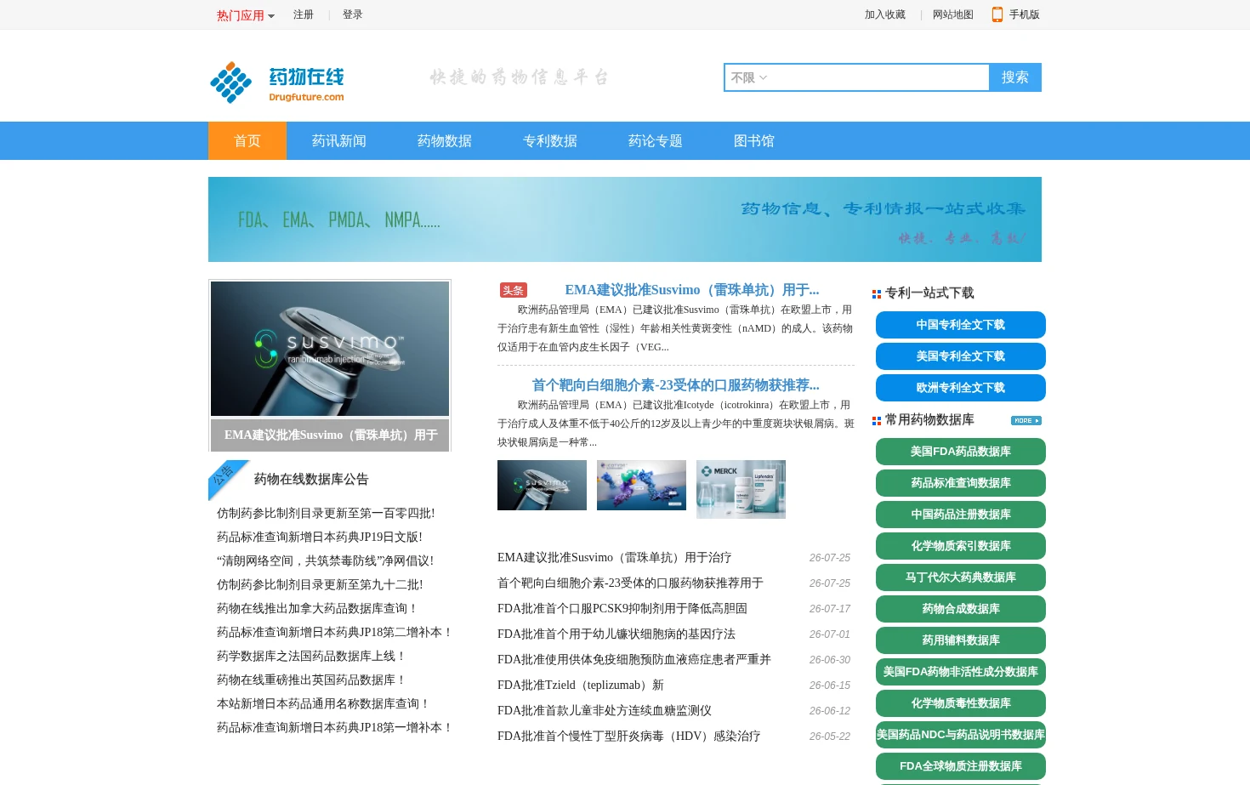Click the small Susvimo thumbnail

click(542, 485)
